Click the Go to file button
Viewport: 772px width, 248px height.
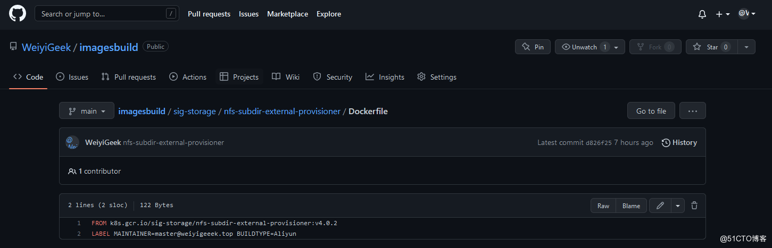click(651, 111)
